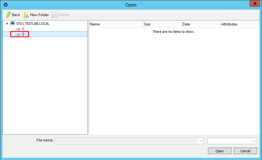Select the ST01.TESTLAB.LOCAL server node
The width and height of the screenshot is (262, 160).
(33, 24)
